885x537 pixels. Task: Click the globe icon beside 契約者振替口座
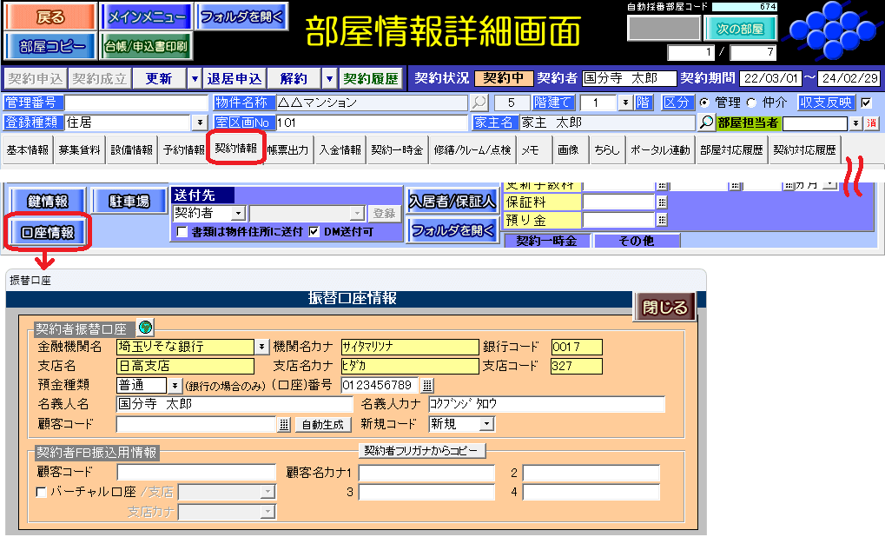click(x=145, y=328)
